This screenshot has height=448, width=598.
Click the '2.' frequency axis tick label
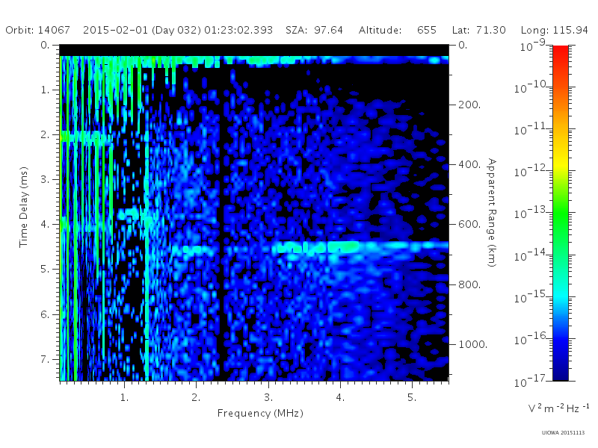pos(196,398)
